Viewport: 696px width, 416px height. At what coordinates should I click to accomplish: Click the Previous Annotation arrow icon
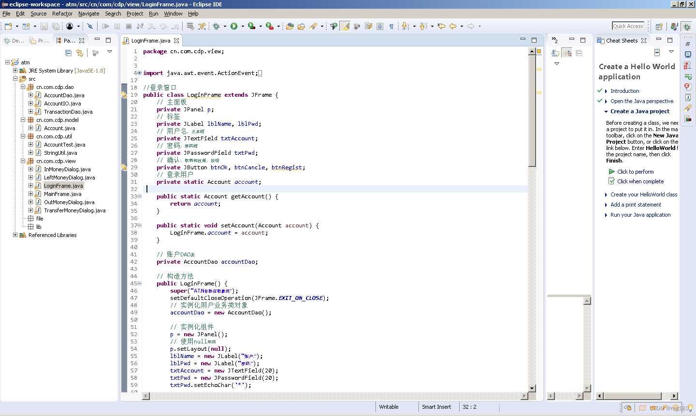coord(423,26)
